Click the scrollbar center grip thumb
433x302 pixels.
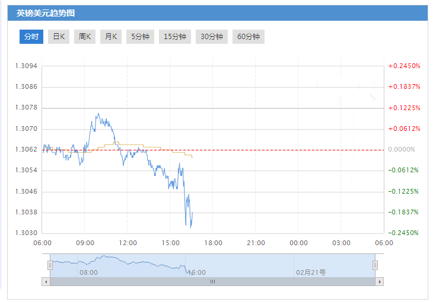(212, 282)
